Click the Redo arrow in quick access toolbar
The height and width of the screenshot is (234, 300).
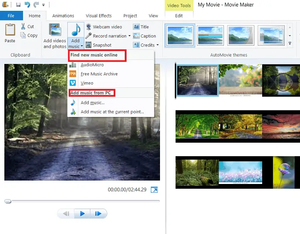click(x=36, y=5)
